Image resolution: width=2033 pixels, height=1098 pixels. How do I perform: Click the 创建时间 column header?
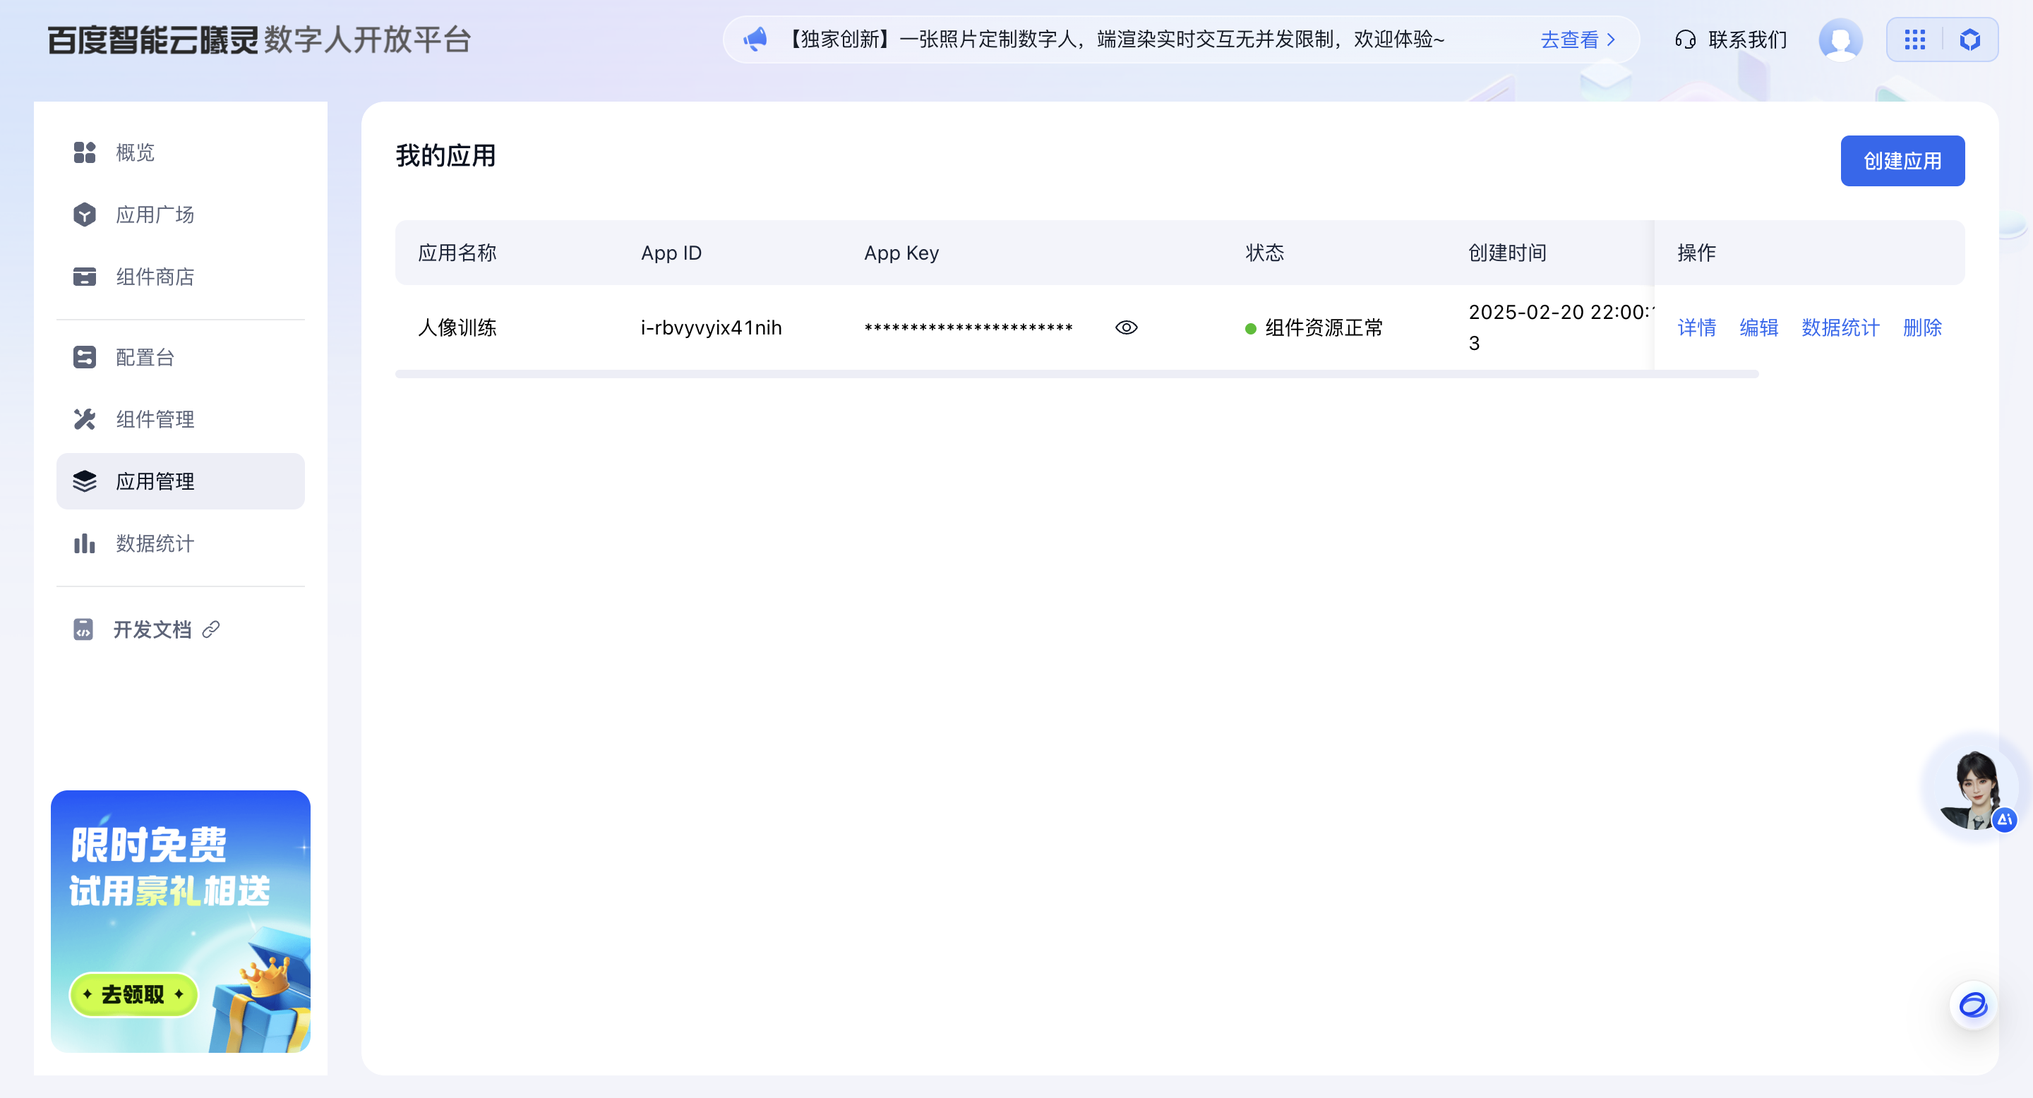(x=1507, y=253)
